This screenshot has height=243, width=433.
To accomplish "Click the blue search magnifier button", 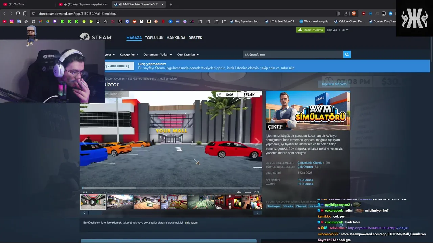I will click(347, 54).
